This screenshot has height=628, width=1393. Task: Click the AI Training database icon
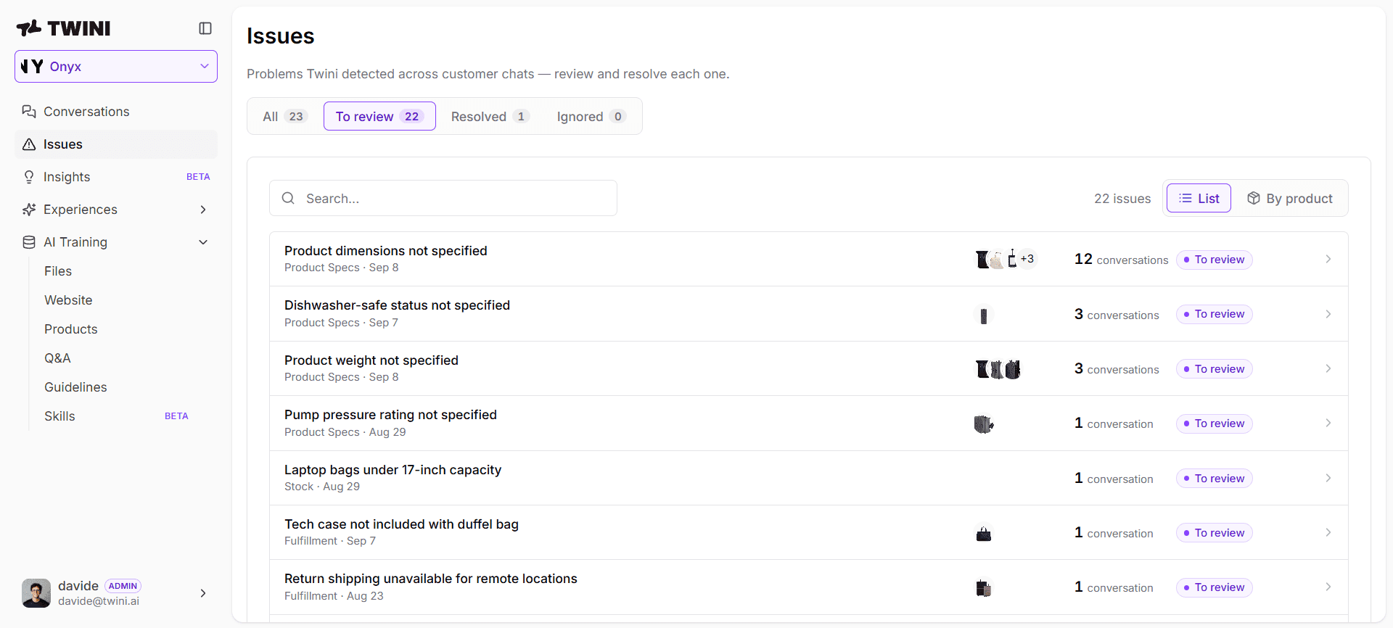[29, 242]
